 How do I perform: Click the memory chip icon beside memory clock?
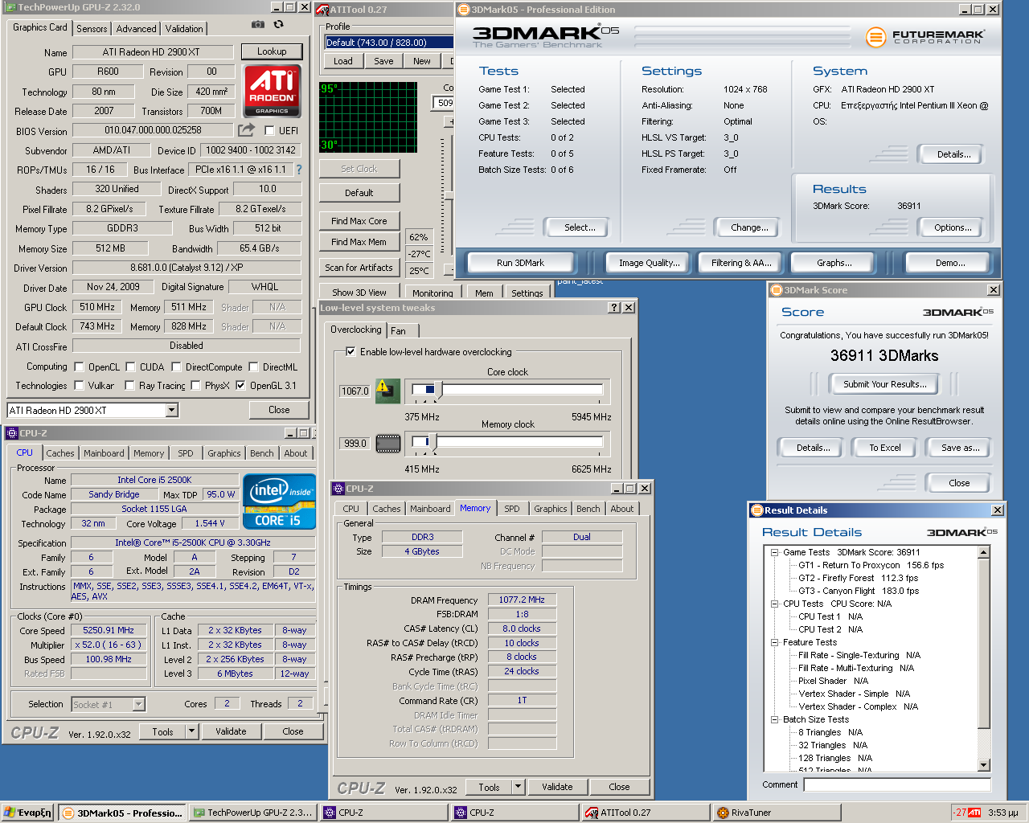(x=387, y=443)
